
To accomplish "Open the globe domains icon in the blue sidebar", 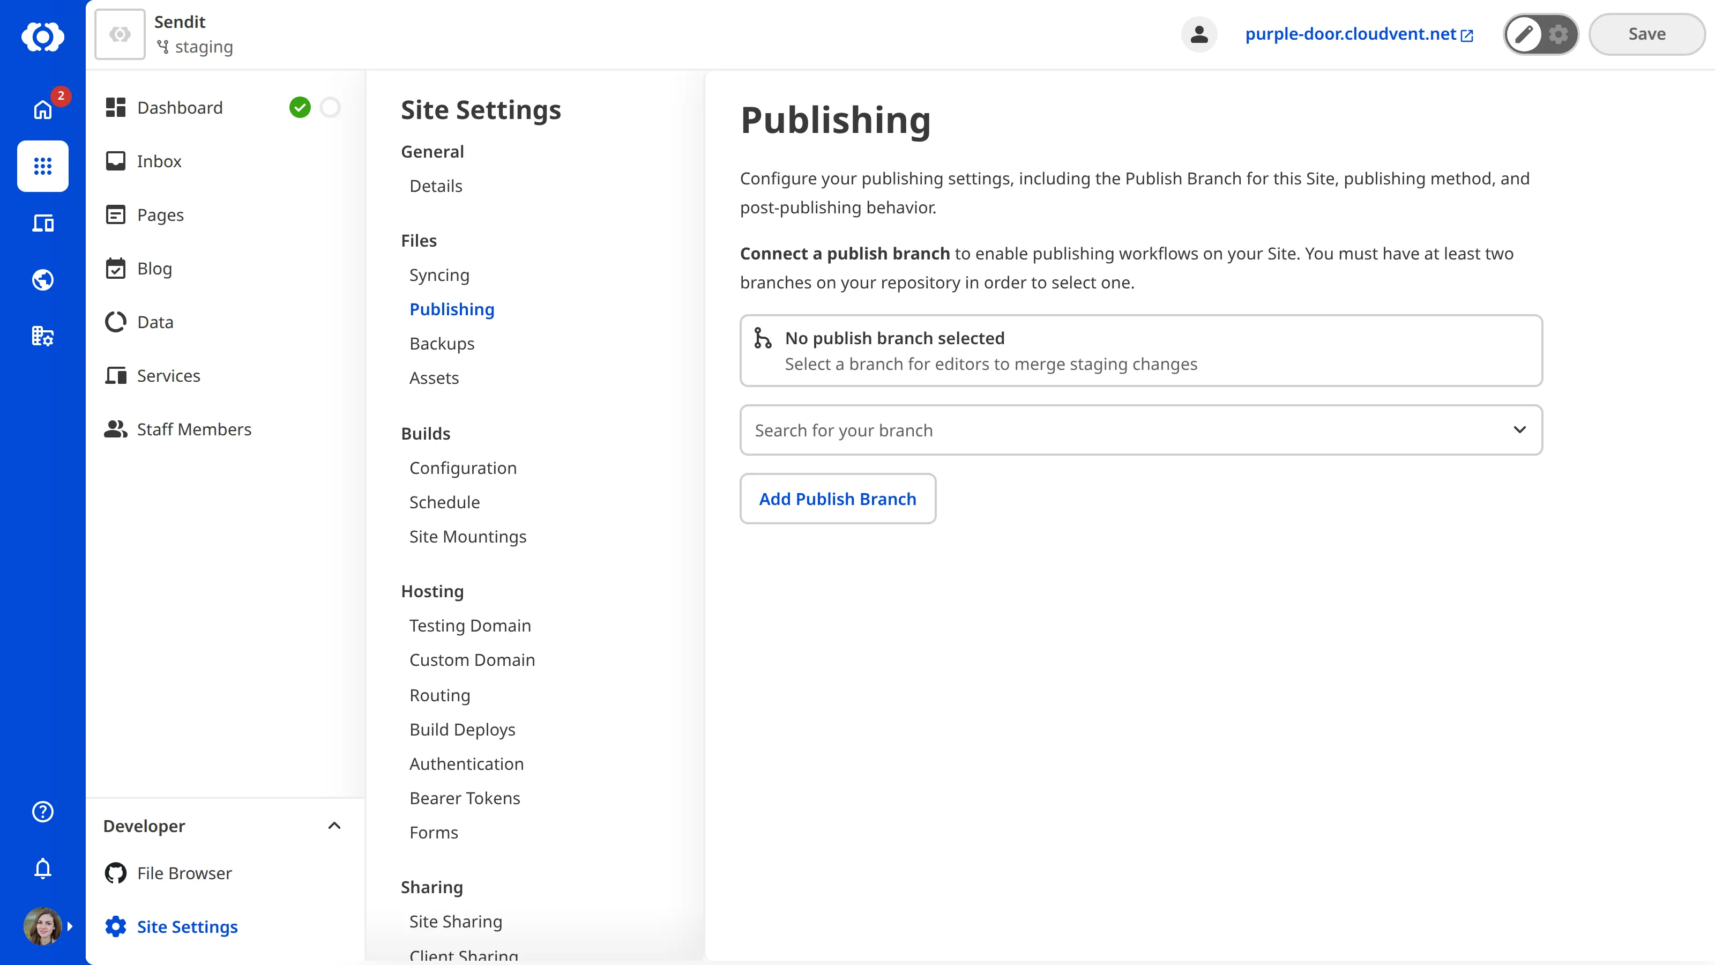I will tap(43, 280).
